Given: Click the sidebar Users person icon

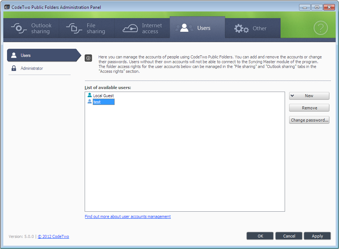Looking at the screenshot, I should 14,55.
